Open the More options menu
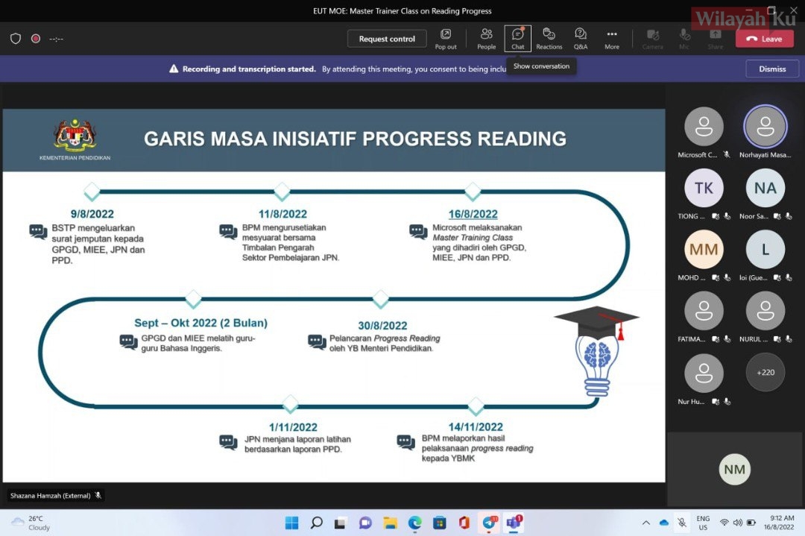The image size is (805, 536). coord(611,38)
